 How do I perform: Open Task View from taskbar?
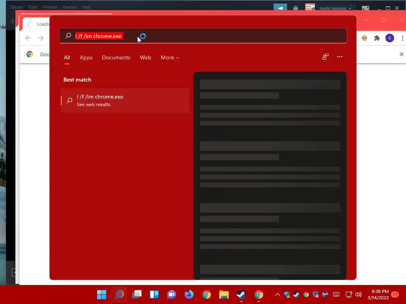(137, 294)
